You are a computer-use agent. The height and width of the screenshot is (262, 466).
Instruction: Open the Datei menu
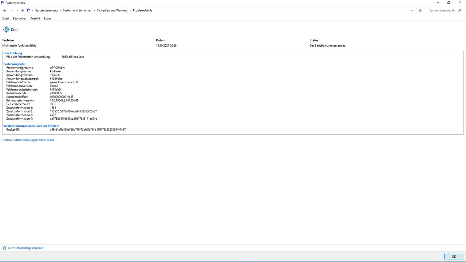click(6, 18)
